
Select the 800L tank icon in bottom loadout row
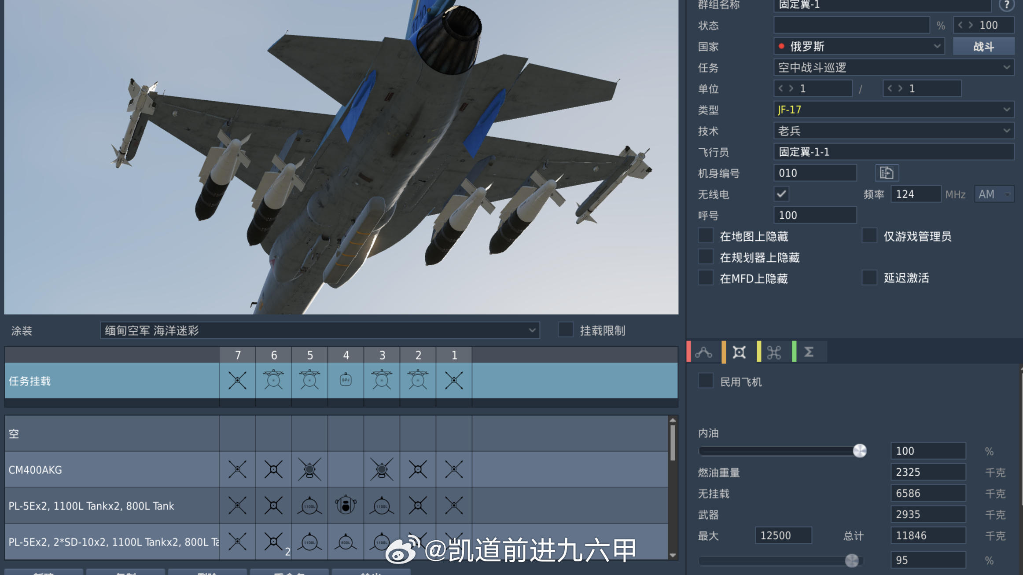346,542
